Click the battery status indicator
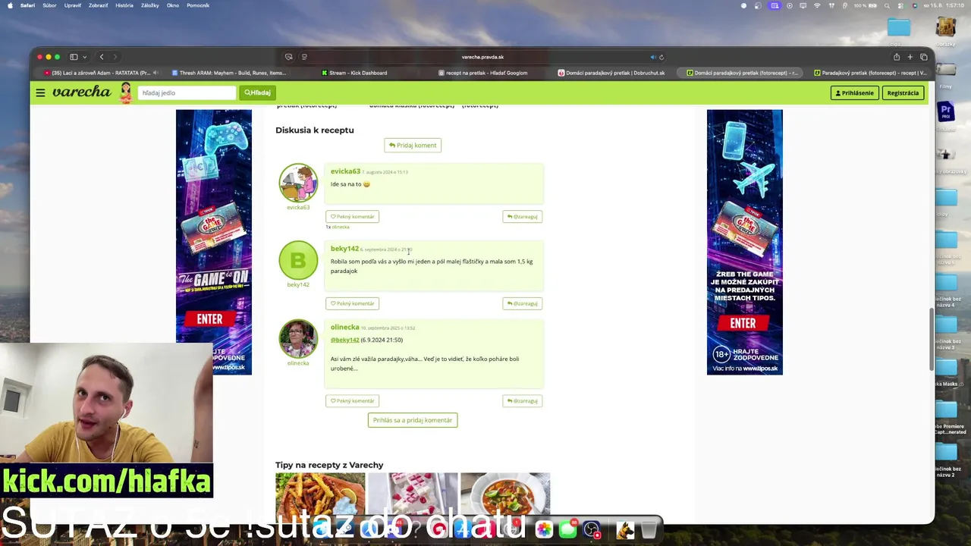This screenshot has width=971, height=546. click(866, 5)
